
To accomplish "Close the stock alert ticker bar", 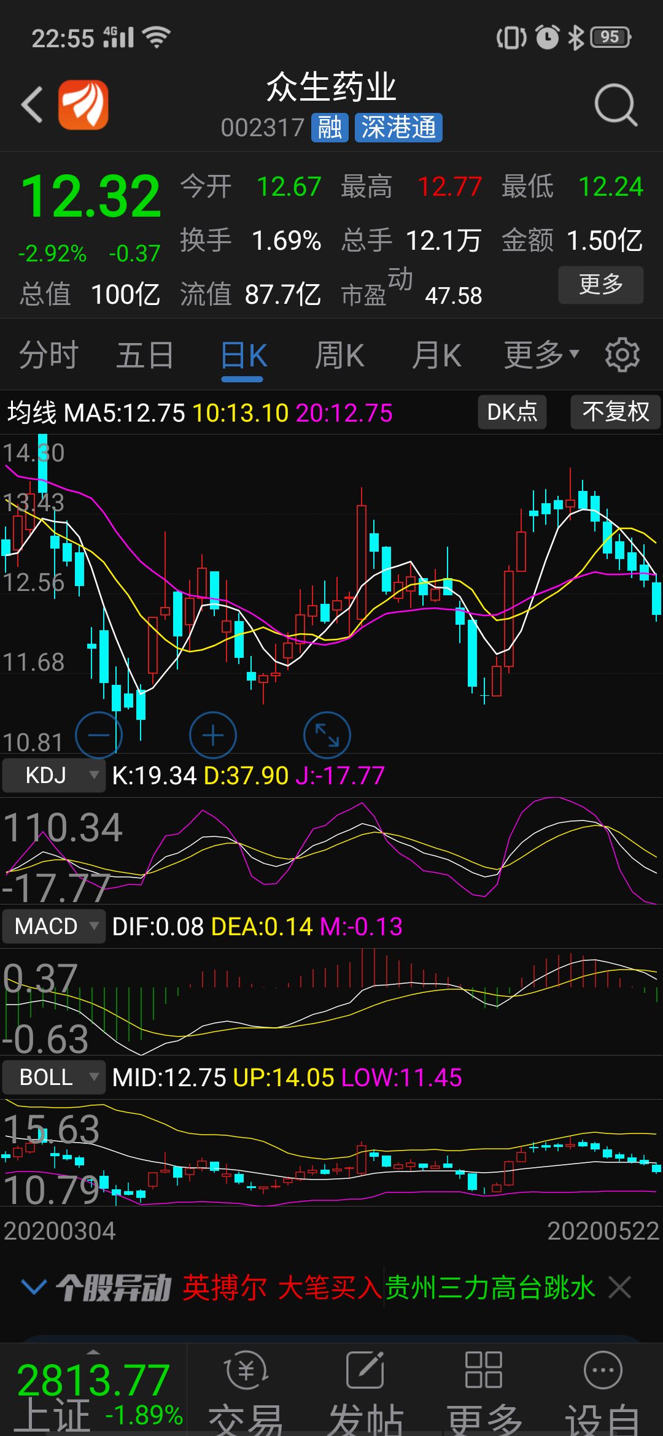I will click(x=619, y=1287).
